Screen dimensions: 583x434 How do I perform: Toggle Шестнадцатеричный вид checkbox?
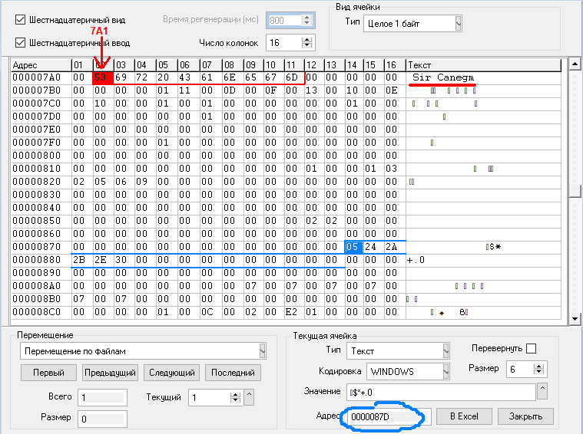click(x=20, y=20)
